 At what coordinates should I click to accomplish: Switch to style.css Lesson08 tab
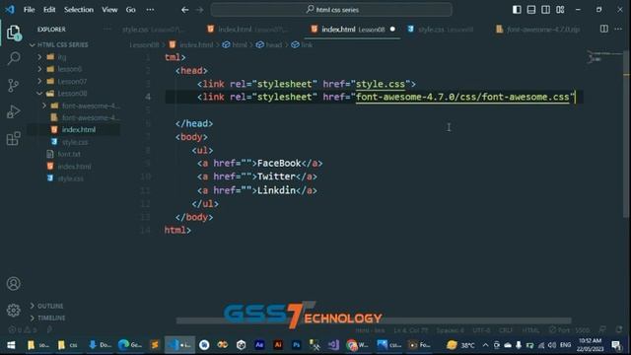click(x=441, y=30)
